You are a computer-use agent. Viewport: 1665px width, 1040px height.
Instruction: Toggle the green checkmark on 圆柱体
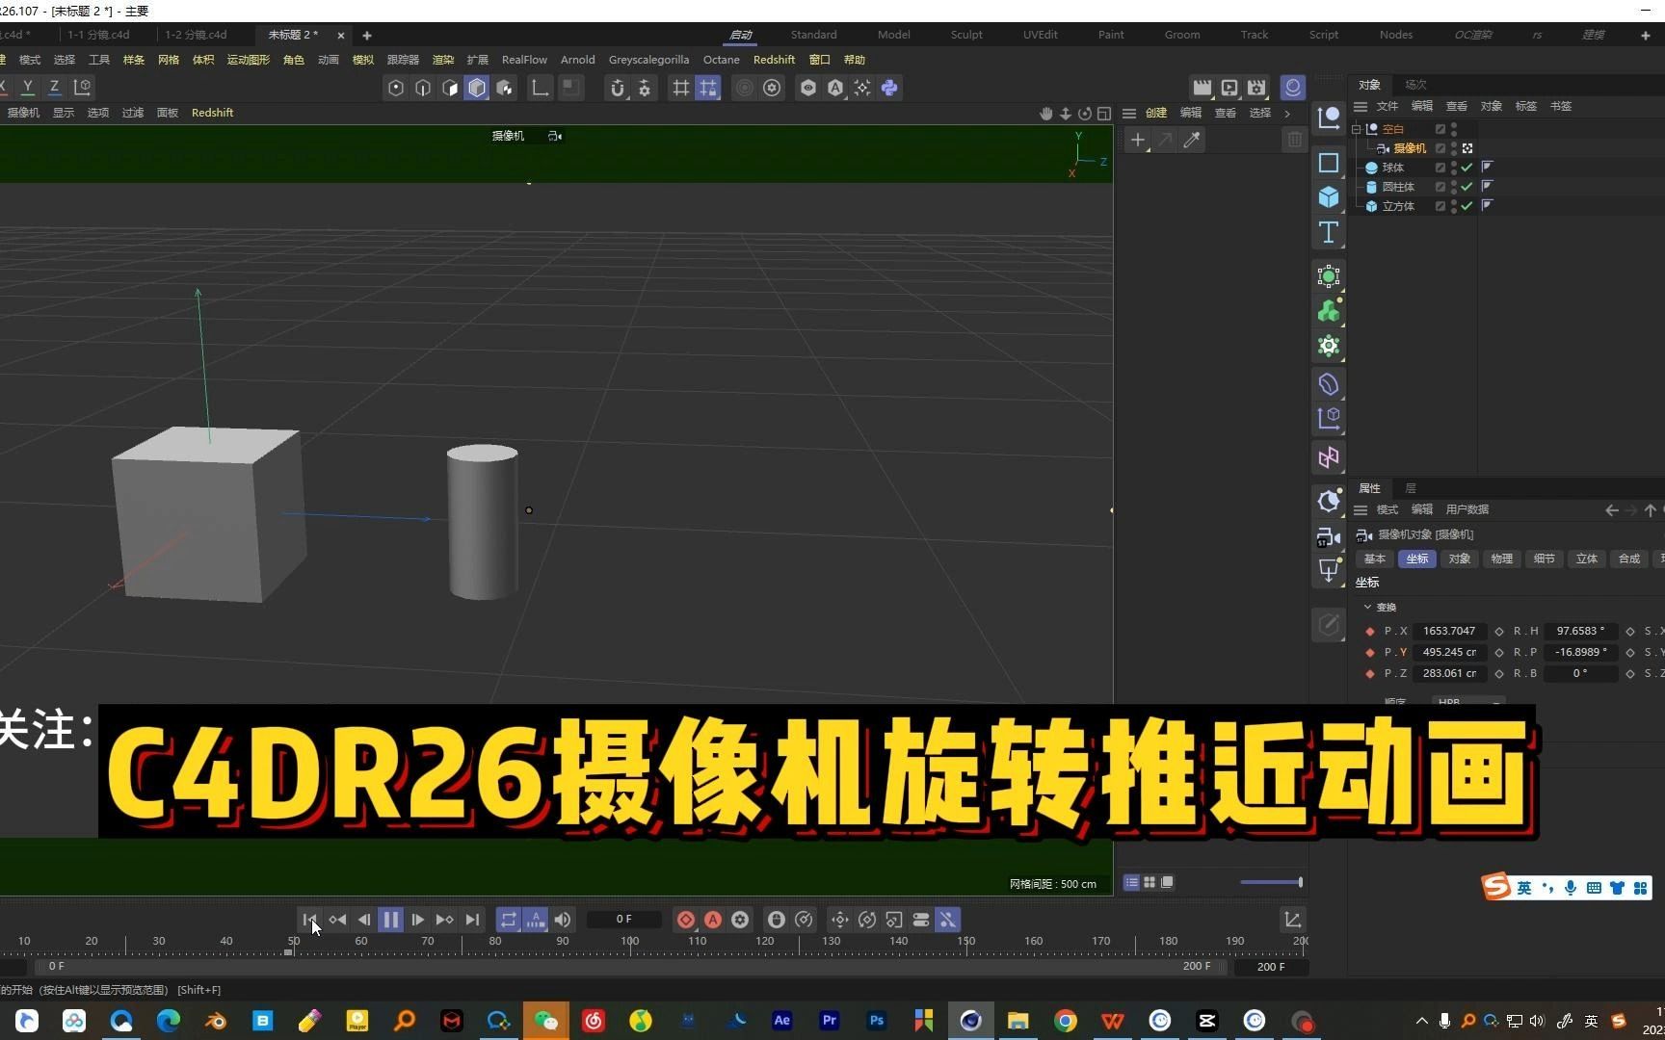tap(1466, 187)
